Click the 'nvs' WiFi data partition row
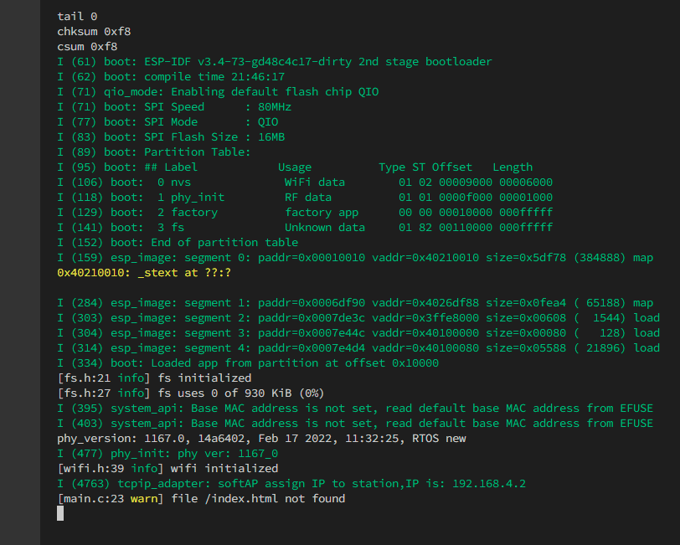The image size is (680, 545). 305,183
